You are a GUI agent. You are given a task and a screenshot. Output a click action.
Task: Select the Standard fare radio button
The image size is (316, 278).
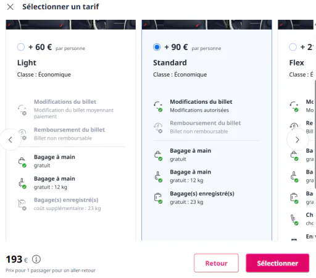[x=157, y=47]
